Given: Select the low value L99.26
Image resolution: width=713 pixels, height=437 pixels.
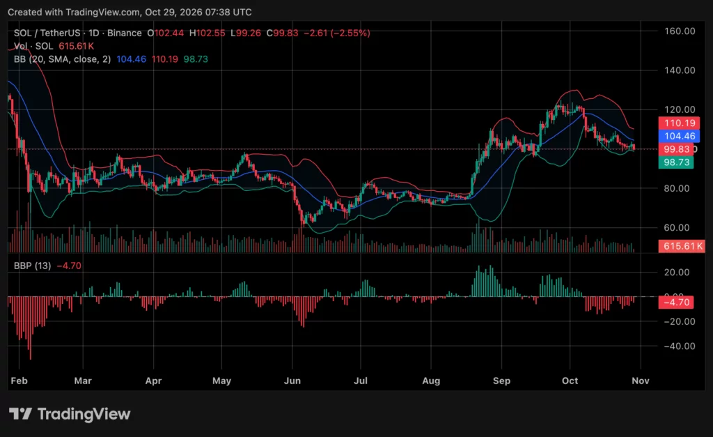Looking at the screenshot, I should (246, 33).
